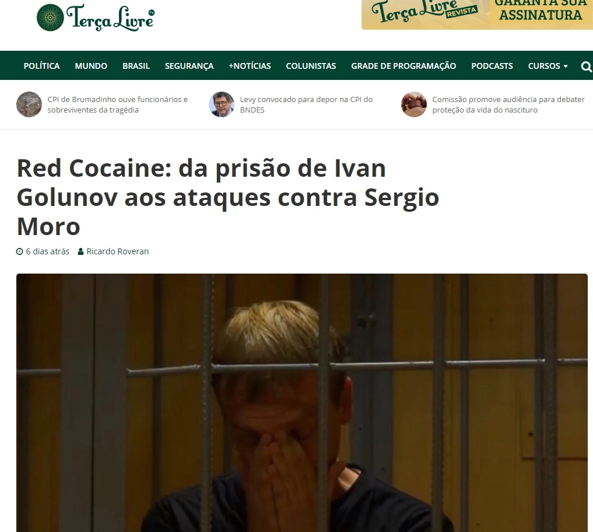Screen dimensions: 593x532
Task: Open the Levy portrait thumbnail
Action: [222, 104]
